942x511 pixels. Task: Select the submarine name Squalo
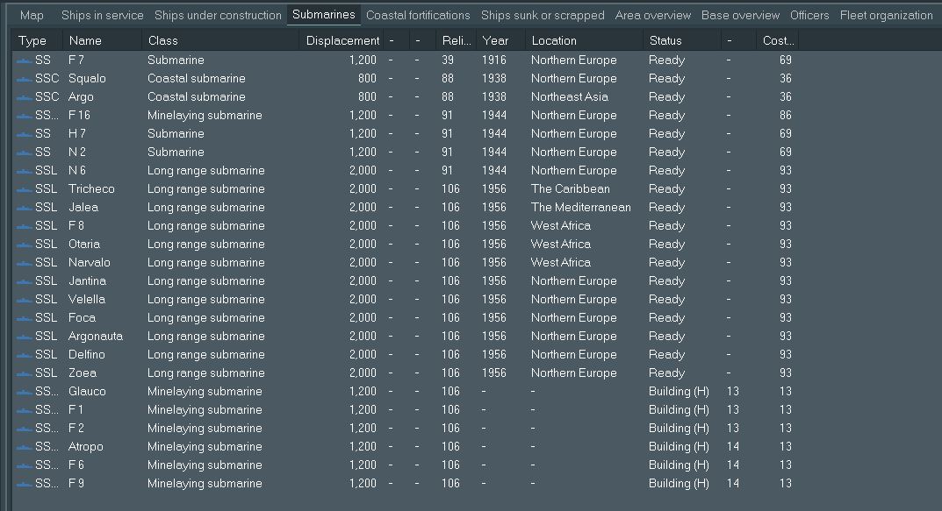(87, 79)
